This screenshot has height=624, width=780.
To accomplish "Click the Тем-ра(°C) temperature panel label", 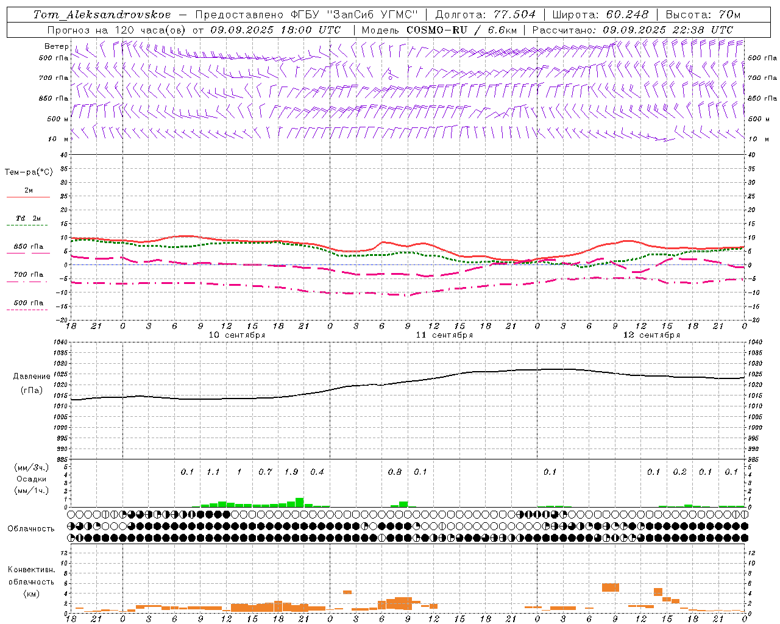I will (x=29, y=172).
